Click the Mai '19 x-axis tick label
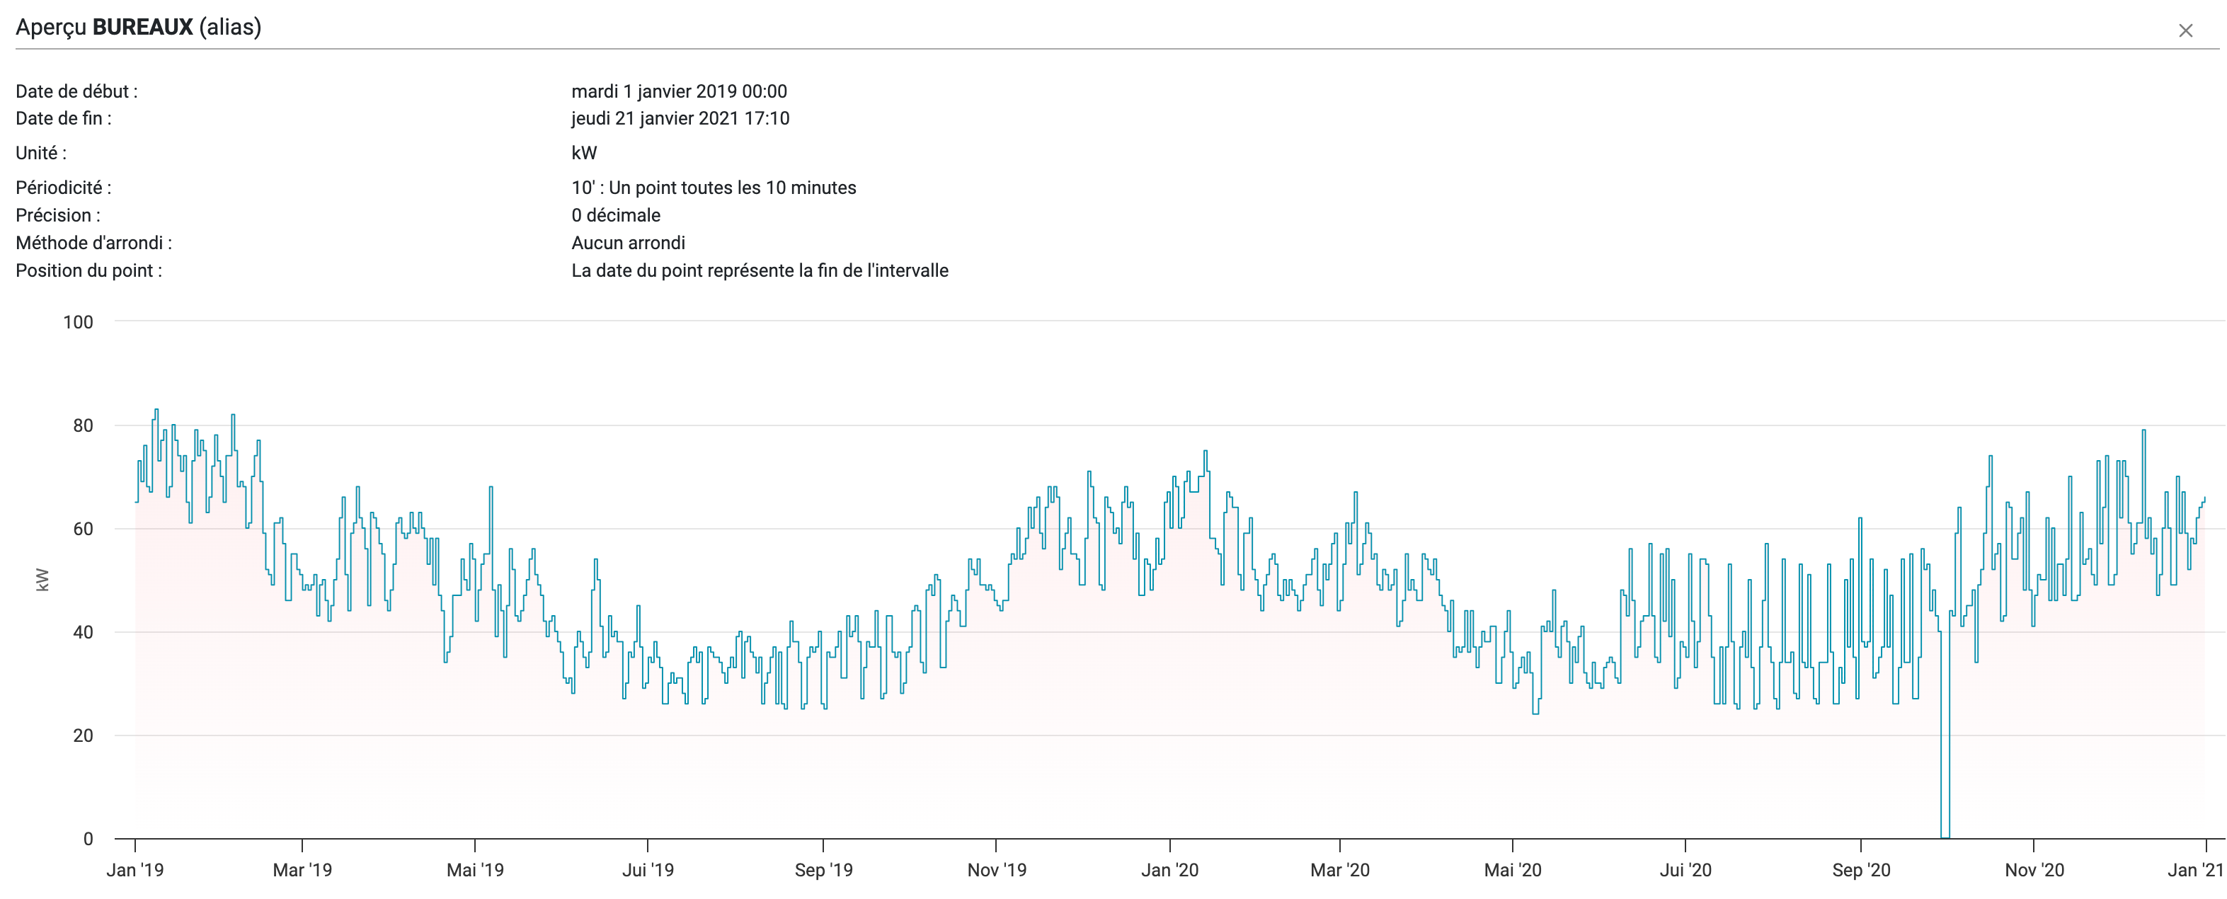 474,869
